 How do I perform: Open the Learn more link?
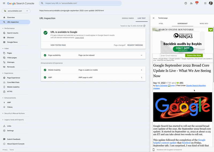tap(79, 38)
